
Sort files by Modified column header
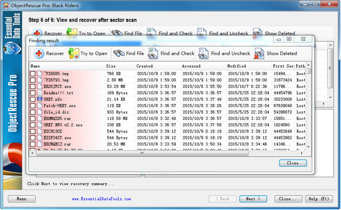247,66
